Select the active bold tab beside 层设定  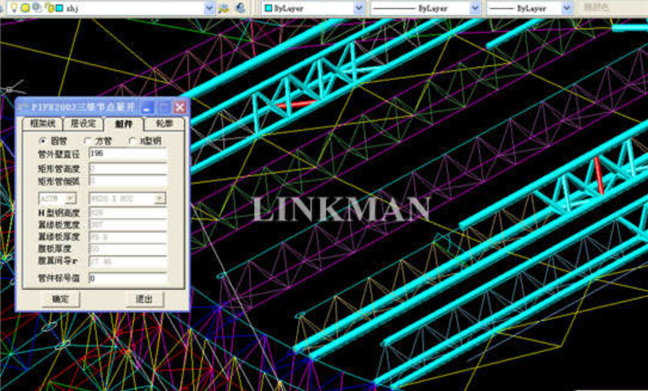click(124, 123)
